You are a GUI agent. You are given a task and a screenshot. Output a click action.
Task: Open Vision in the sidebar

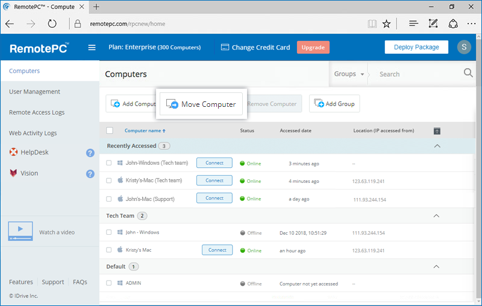(29, 173)
